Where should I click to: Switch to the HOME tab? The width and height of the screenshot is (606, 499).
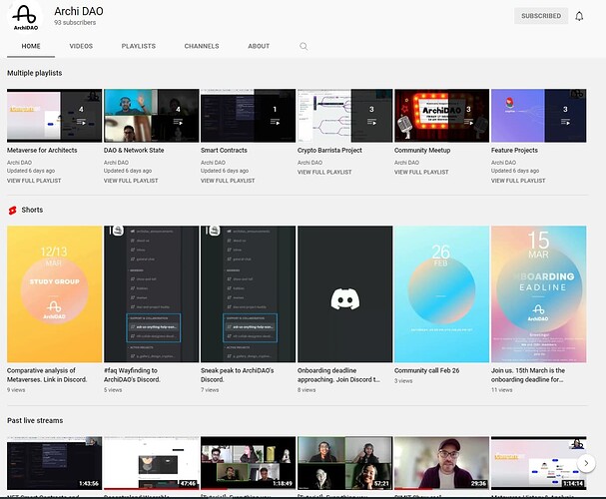tap(31, 46)
